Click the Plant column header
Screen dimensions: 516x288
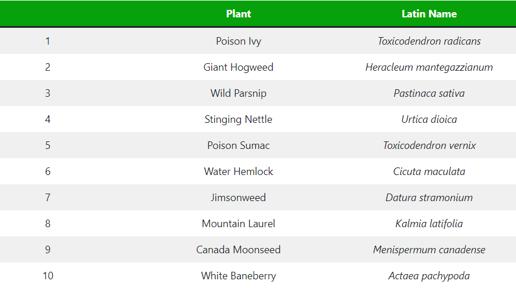(x=238, y=14)
